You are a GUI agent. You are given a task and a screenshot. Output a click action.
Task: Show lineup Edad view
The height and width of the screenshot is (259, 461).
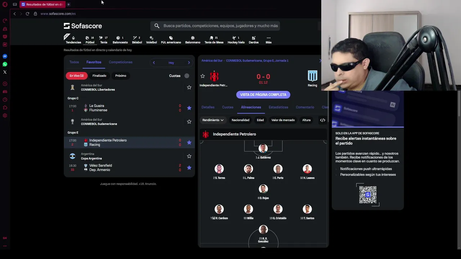pyautogui.click(x=260, y=120)
